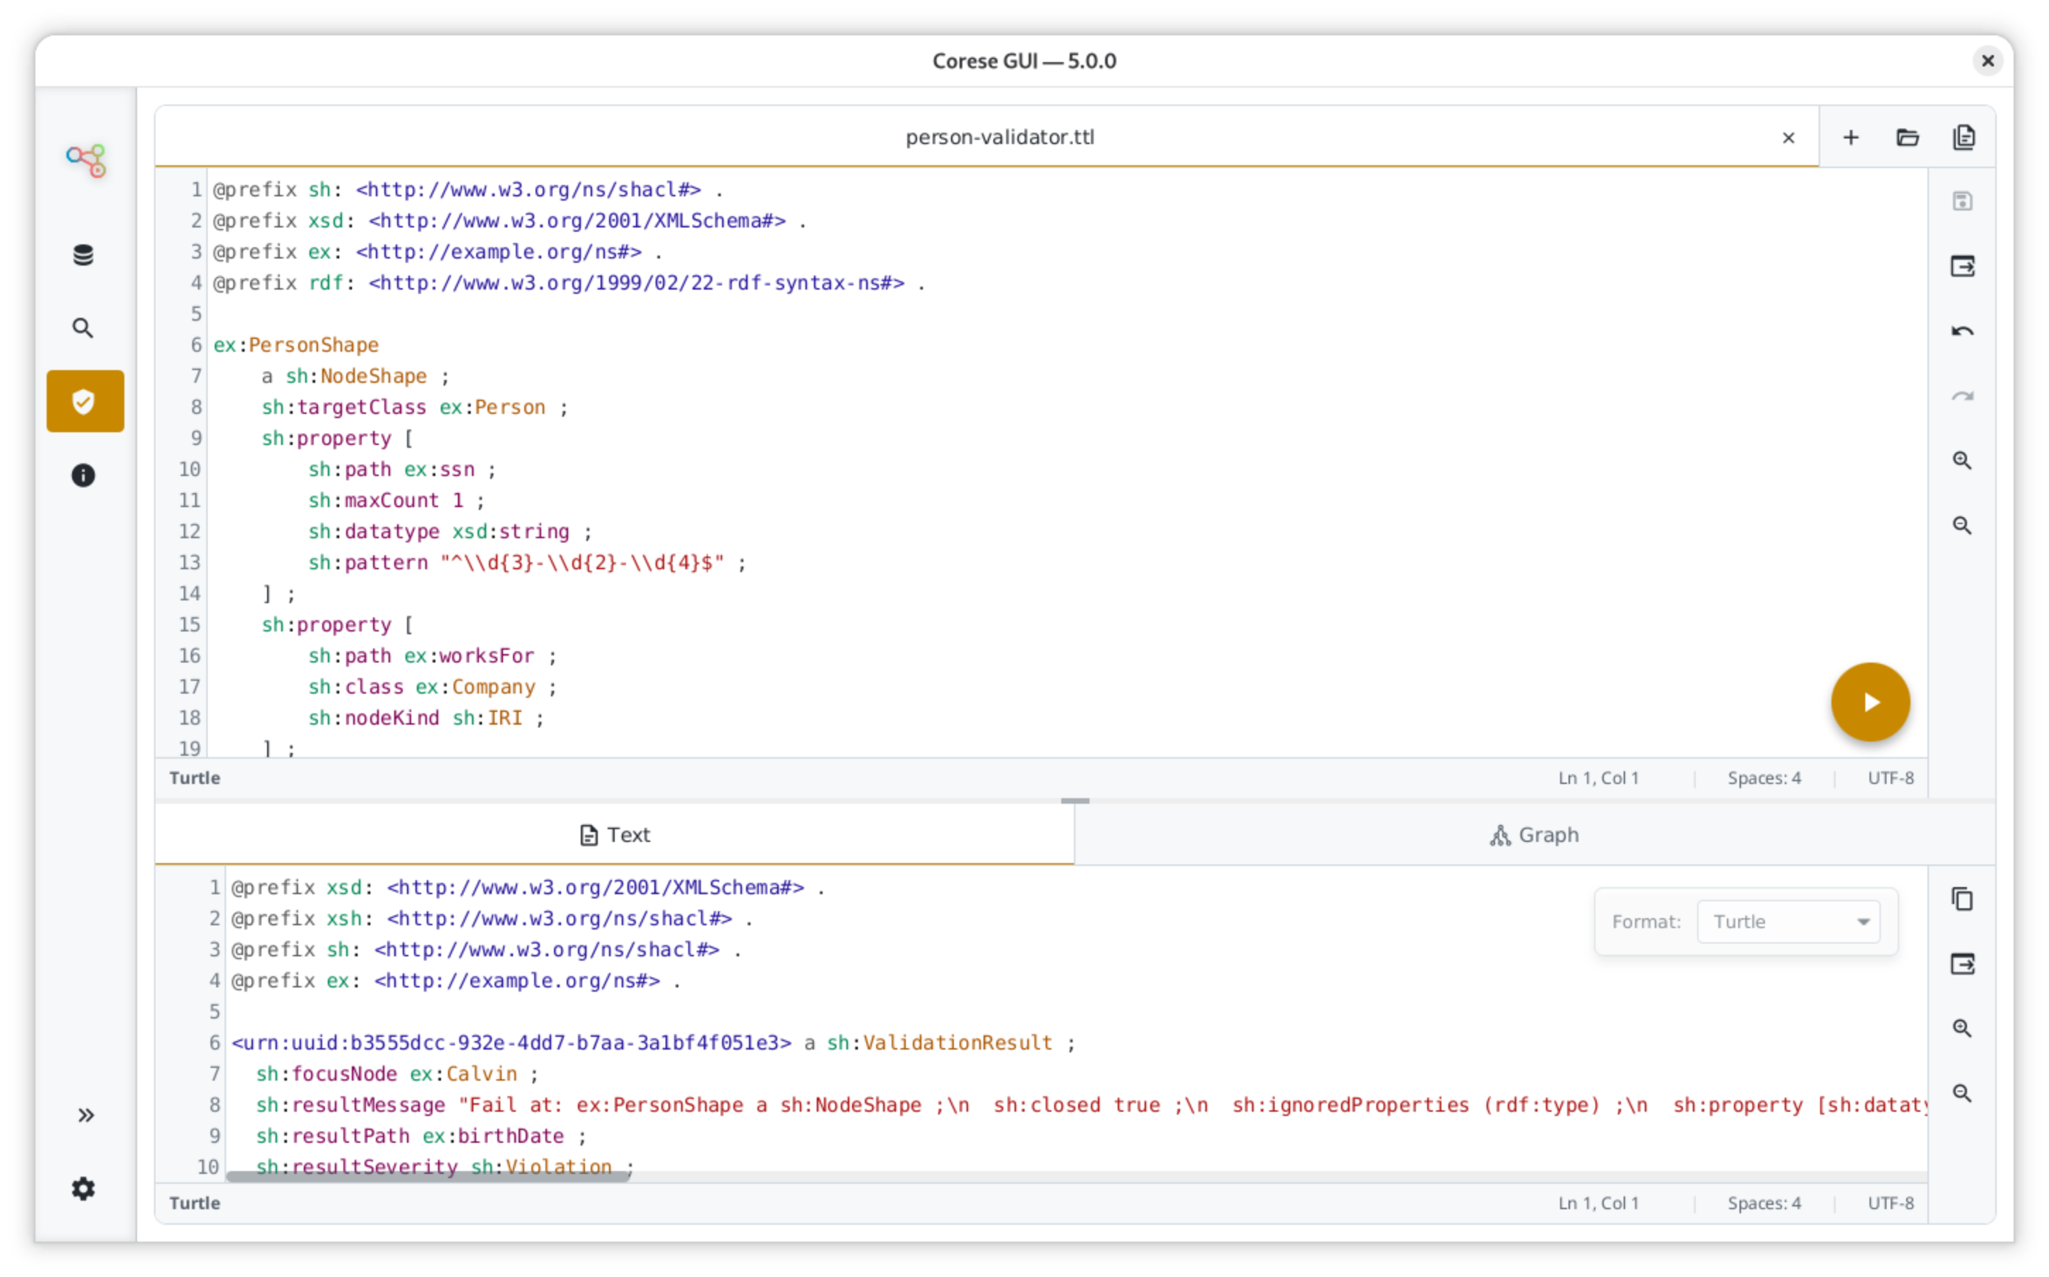Select the SHACL validation shield icon
This screenshot has height=1277, width=2049.
tap(83, 401)
